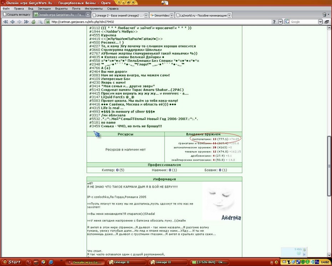Click 'Ресурсов в наличии нет' text
Image resolution: width=332 pixels, height=266 pixels.
(x=125, y=149)
